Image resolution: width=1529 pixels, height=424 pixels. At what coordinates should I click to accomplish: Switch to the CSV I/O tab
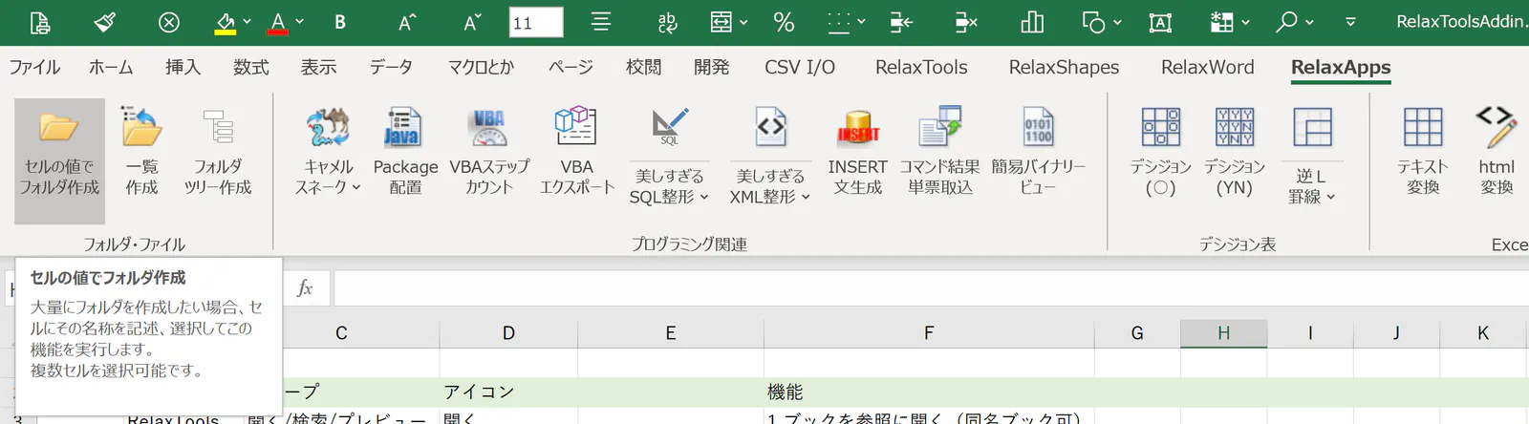[800, 67]
